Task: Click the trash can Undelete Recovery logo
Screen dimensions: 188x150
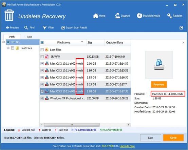Action: 9,15
